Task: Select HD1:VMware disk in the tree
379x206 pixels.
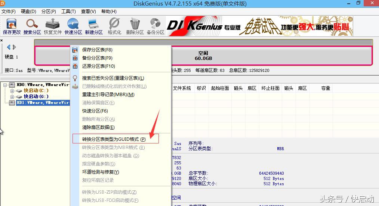Action: 43,103
